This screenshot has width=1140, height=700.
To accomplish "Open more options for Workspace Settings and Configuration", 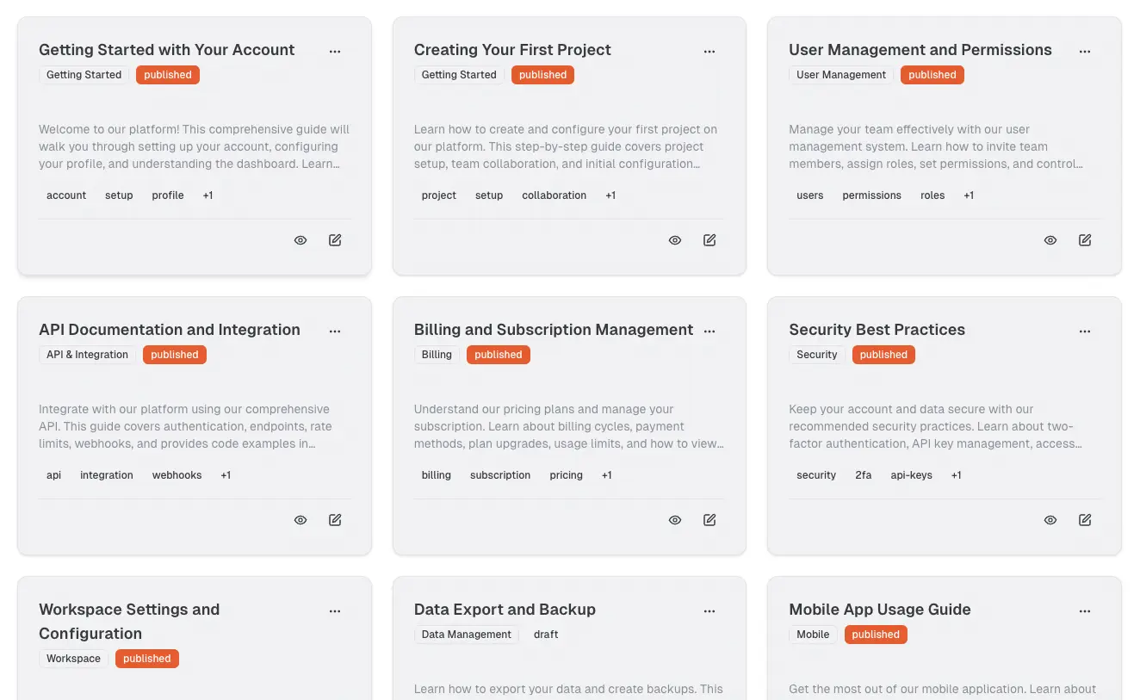I will click(335, 611).
